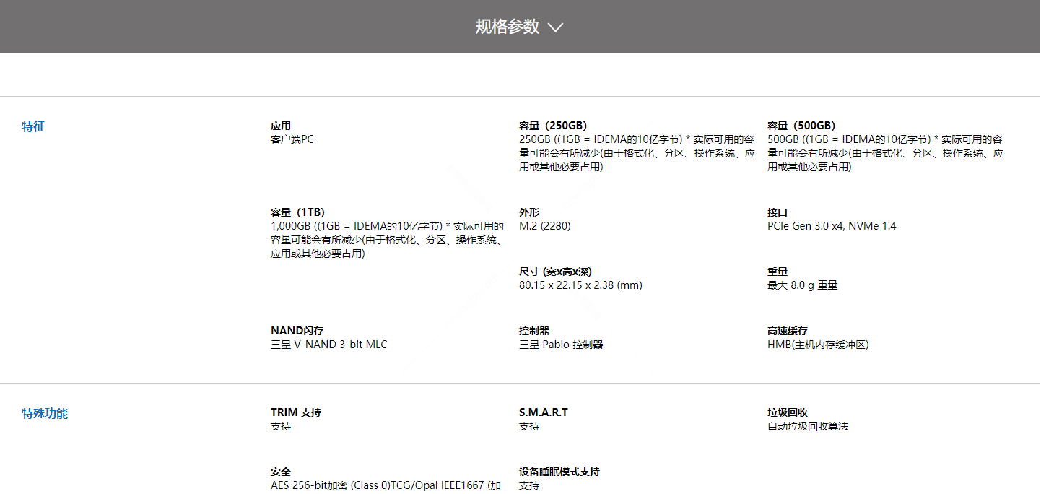Image resolution: width=1041 pixels, height=494 pixels.
Task: Click the 客户端PC value
Action: pos(292,139)
